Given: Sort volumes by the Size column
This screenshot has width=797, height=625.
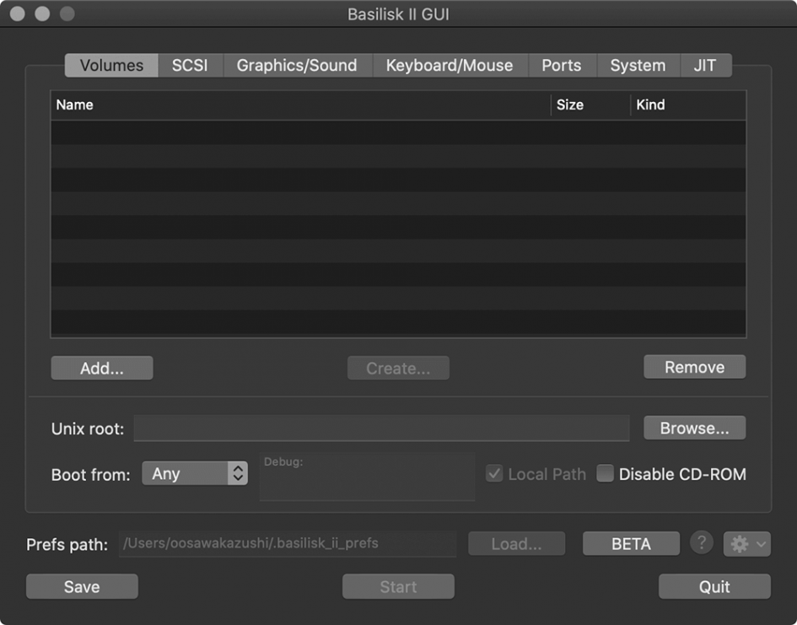Looking at the screenshot, I should pyautogui.click(x=590, y=105).
